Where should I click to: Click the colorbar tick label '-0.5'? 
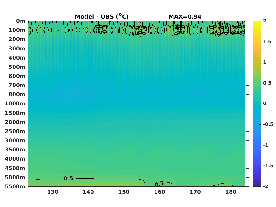(x=268, y=124)
